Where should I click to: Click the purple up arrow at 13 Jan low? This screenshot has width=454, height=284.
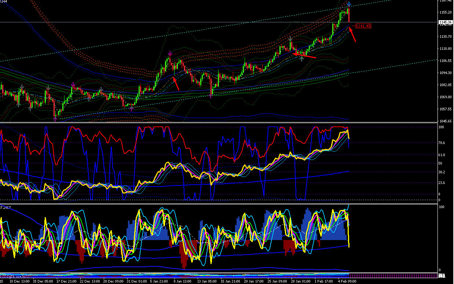pyautogui.click(x=212, y=96)
